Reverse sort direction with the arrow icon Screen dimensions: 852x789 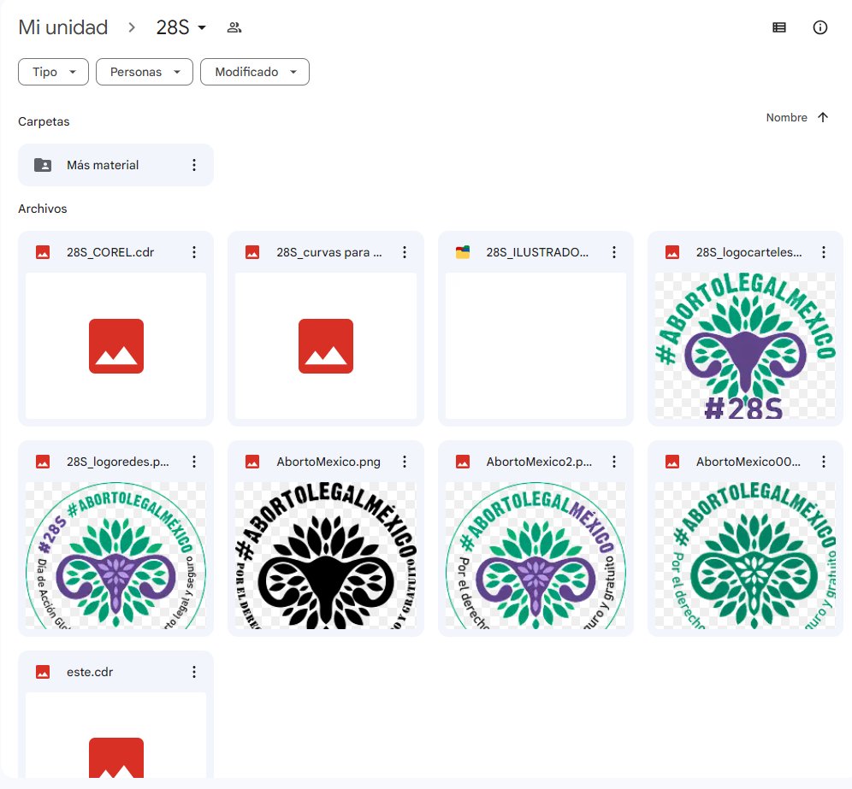823,117
